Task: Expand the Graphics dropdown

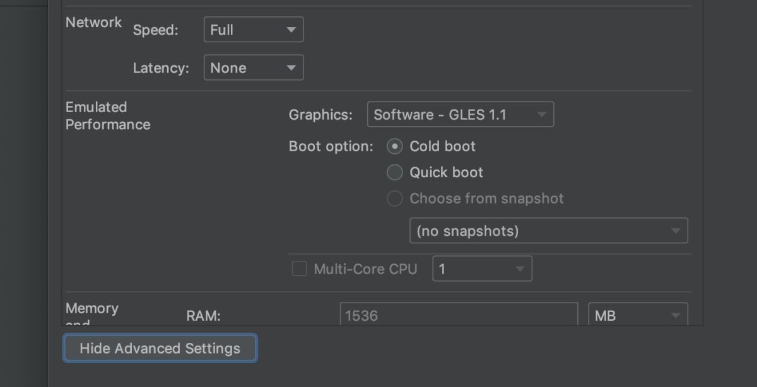Action: coord(460,115)
